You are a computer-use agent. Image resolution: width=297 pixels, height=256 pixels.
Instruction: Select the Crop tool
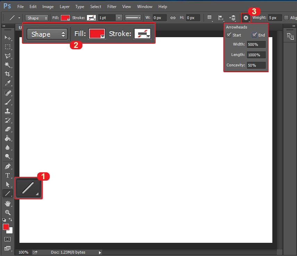[8, 74]
